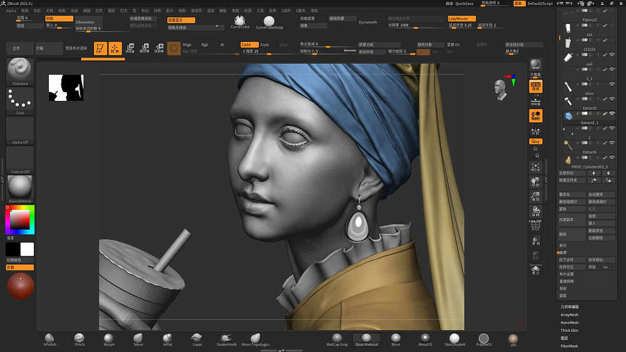The image size is (626, 352).
Task: Select the Layer brush
Action: click(197, 339)
